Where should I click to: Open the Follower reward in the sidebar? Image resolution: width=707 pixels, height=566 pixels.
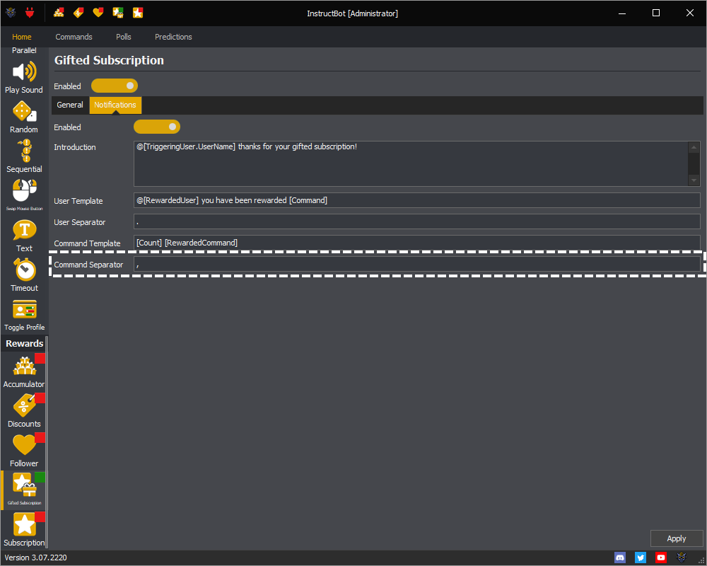24,451
